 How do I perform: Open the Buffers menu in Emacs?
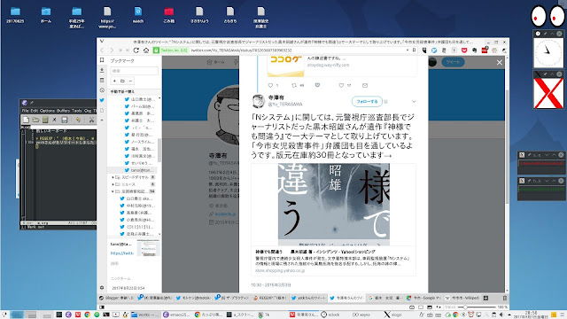63,111
